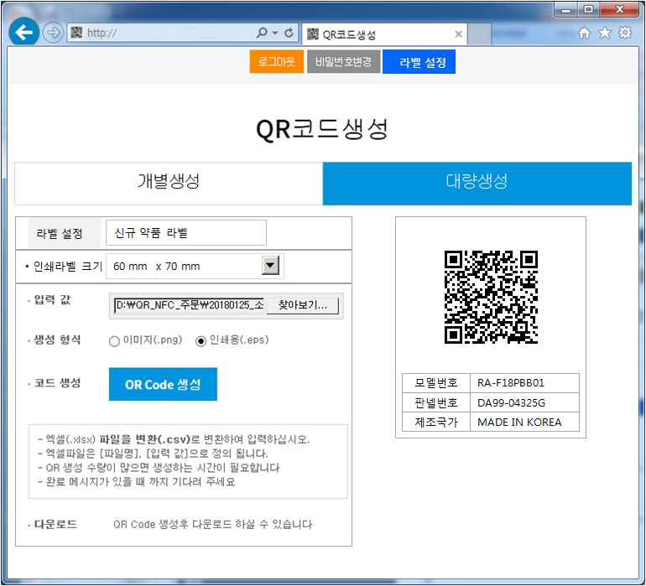Click the 찾아보기... browse button
Screen dimensions: 646x586
point(302,305)
